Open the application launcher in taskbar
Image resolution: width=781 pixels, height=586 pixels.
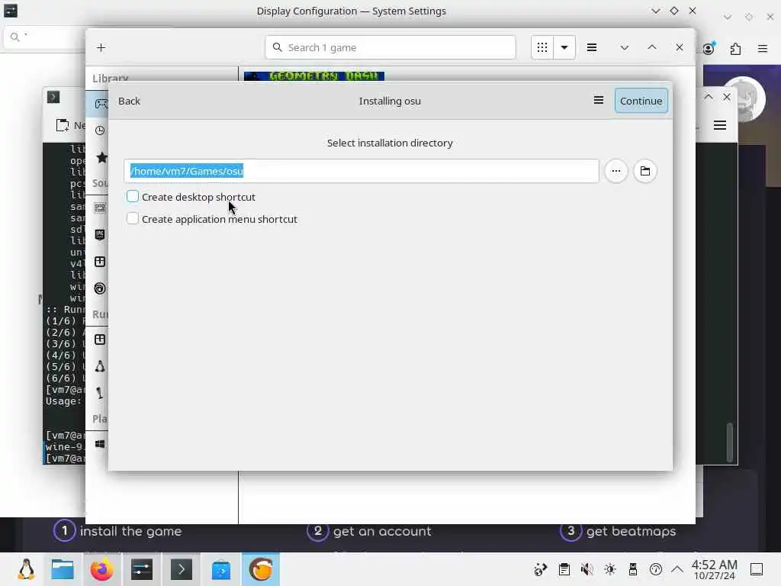(26, 569)
